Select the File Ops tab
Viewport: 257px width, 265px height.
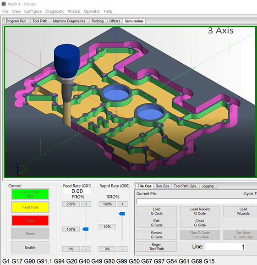pos(144,186)
